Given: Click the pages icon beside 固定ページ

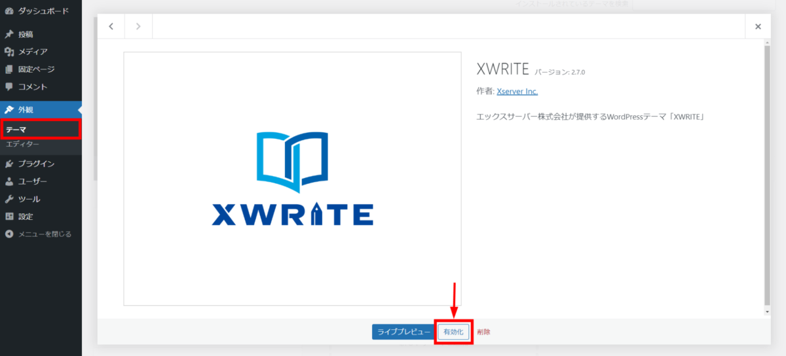Looking at the screenshot, I should [9, 69].
